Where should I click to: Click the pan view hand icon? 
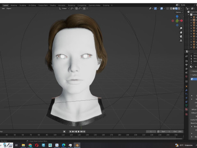(181, 32)
